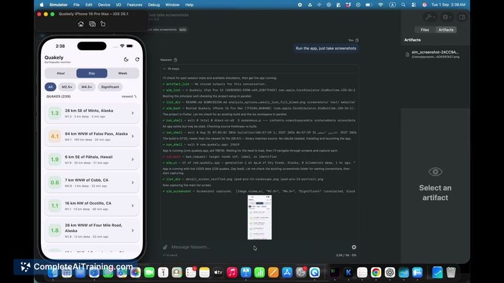Open the I/O menu
The width and height of the screenshot is (504, 283).
(118, 5)
